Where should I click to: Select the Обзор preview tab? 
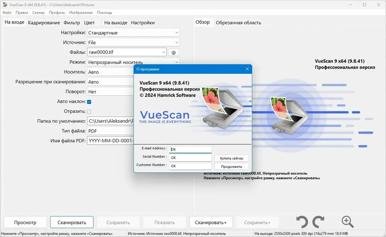click(203, 22)
